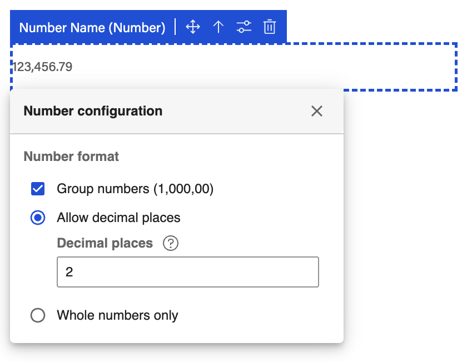Close the Number configuration panel
This screenshot has height=363, width=467.
(x=317, y=111)
